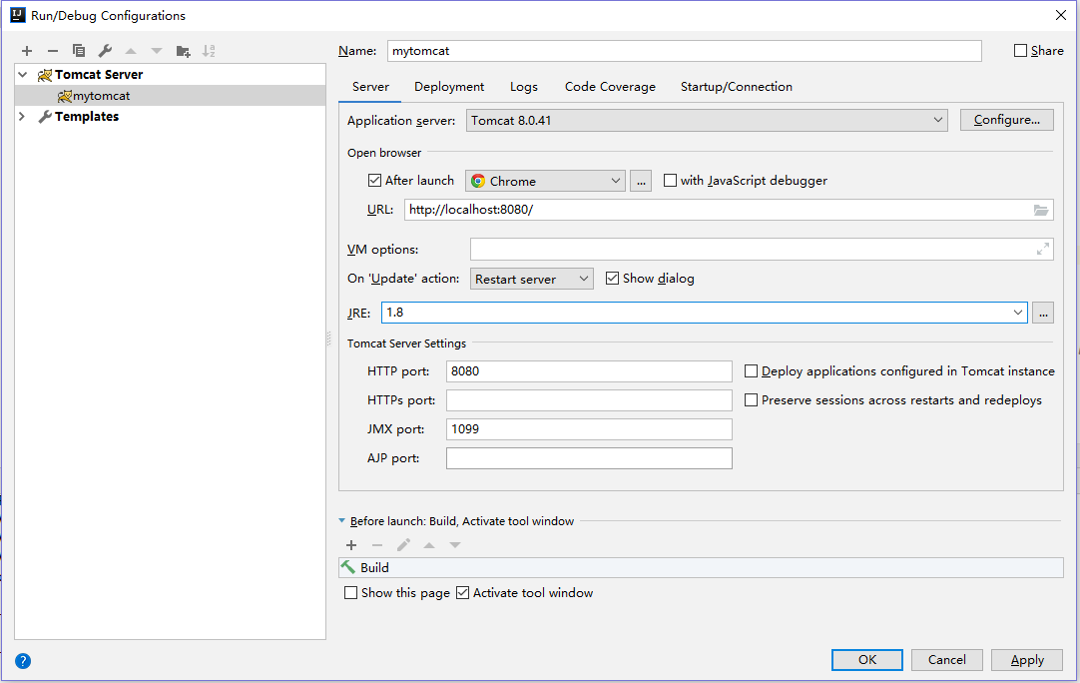
Task: Browse for a JRE with ellipsis button
Action: pyautogui.click(x=1043, y=313)
